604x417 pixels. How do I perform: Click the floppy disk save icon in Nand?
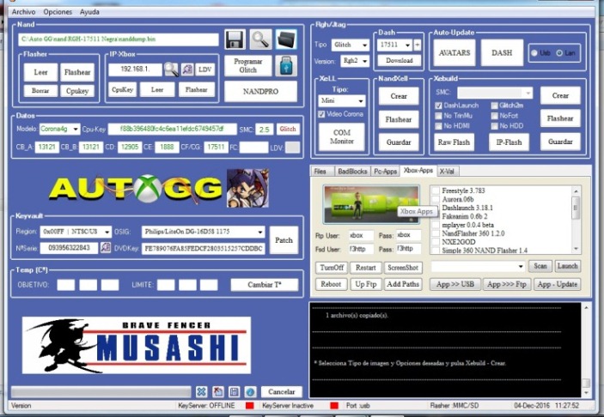[235, 39]
